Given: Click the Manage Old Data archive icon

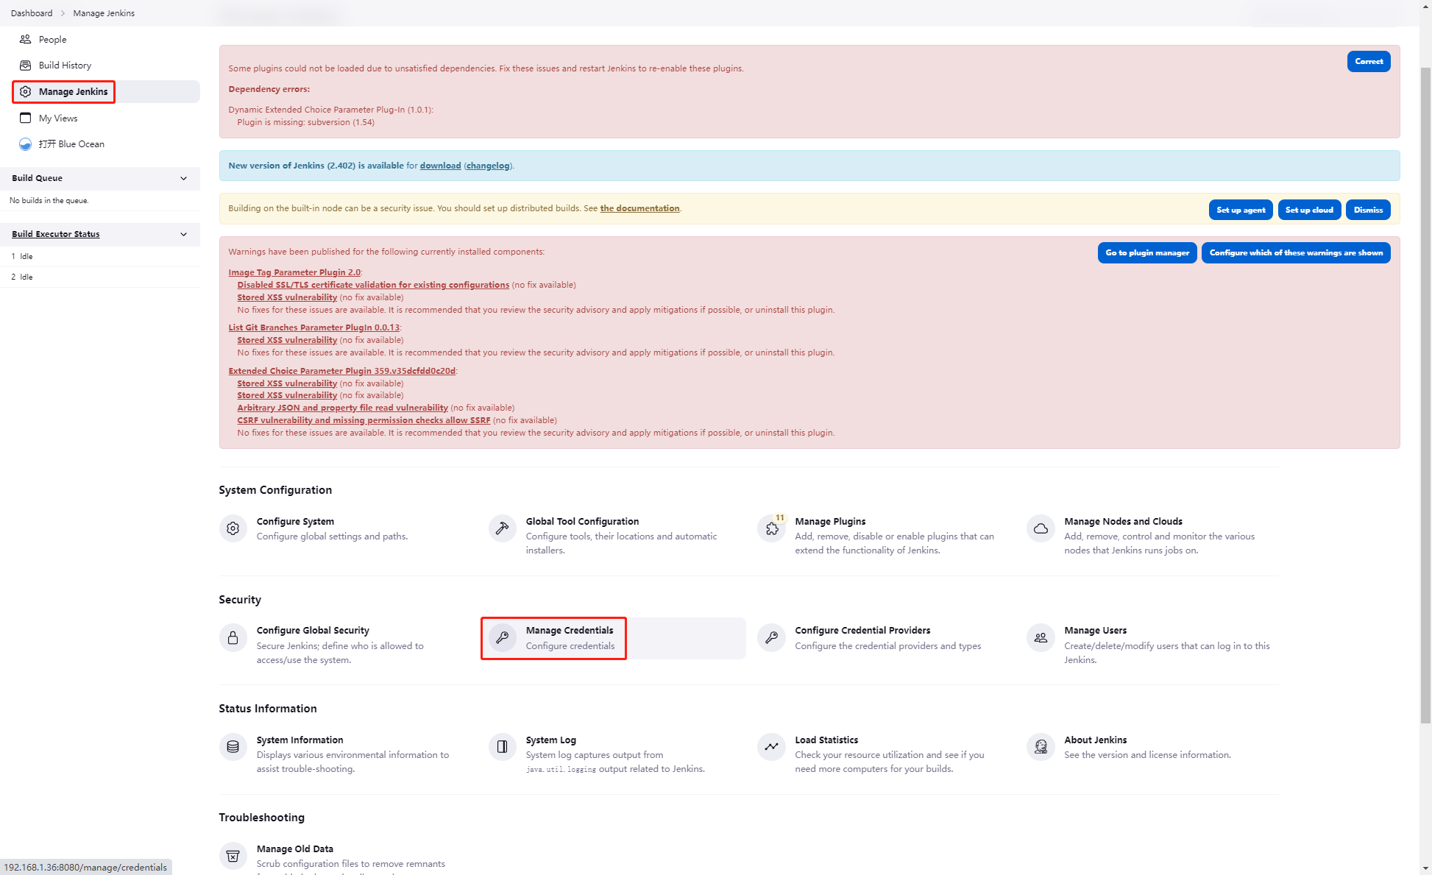Looking at the screenshot, I should click(x=233, y=856).
